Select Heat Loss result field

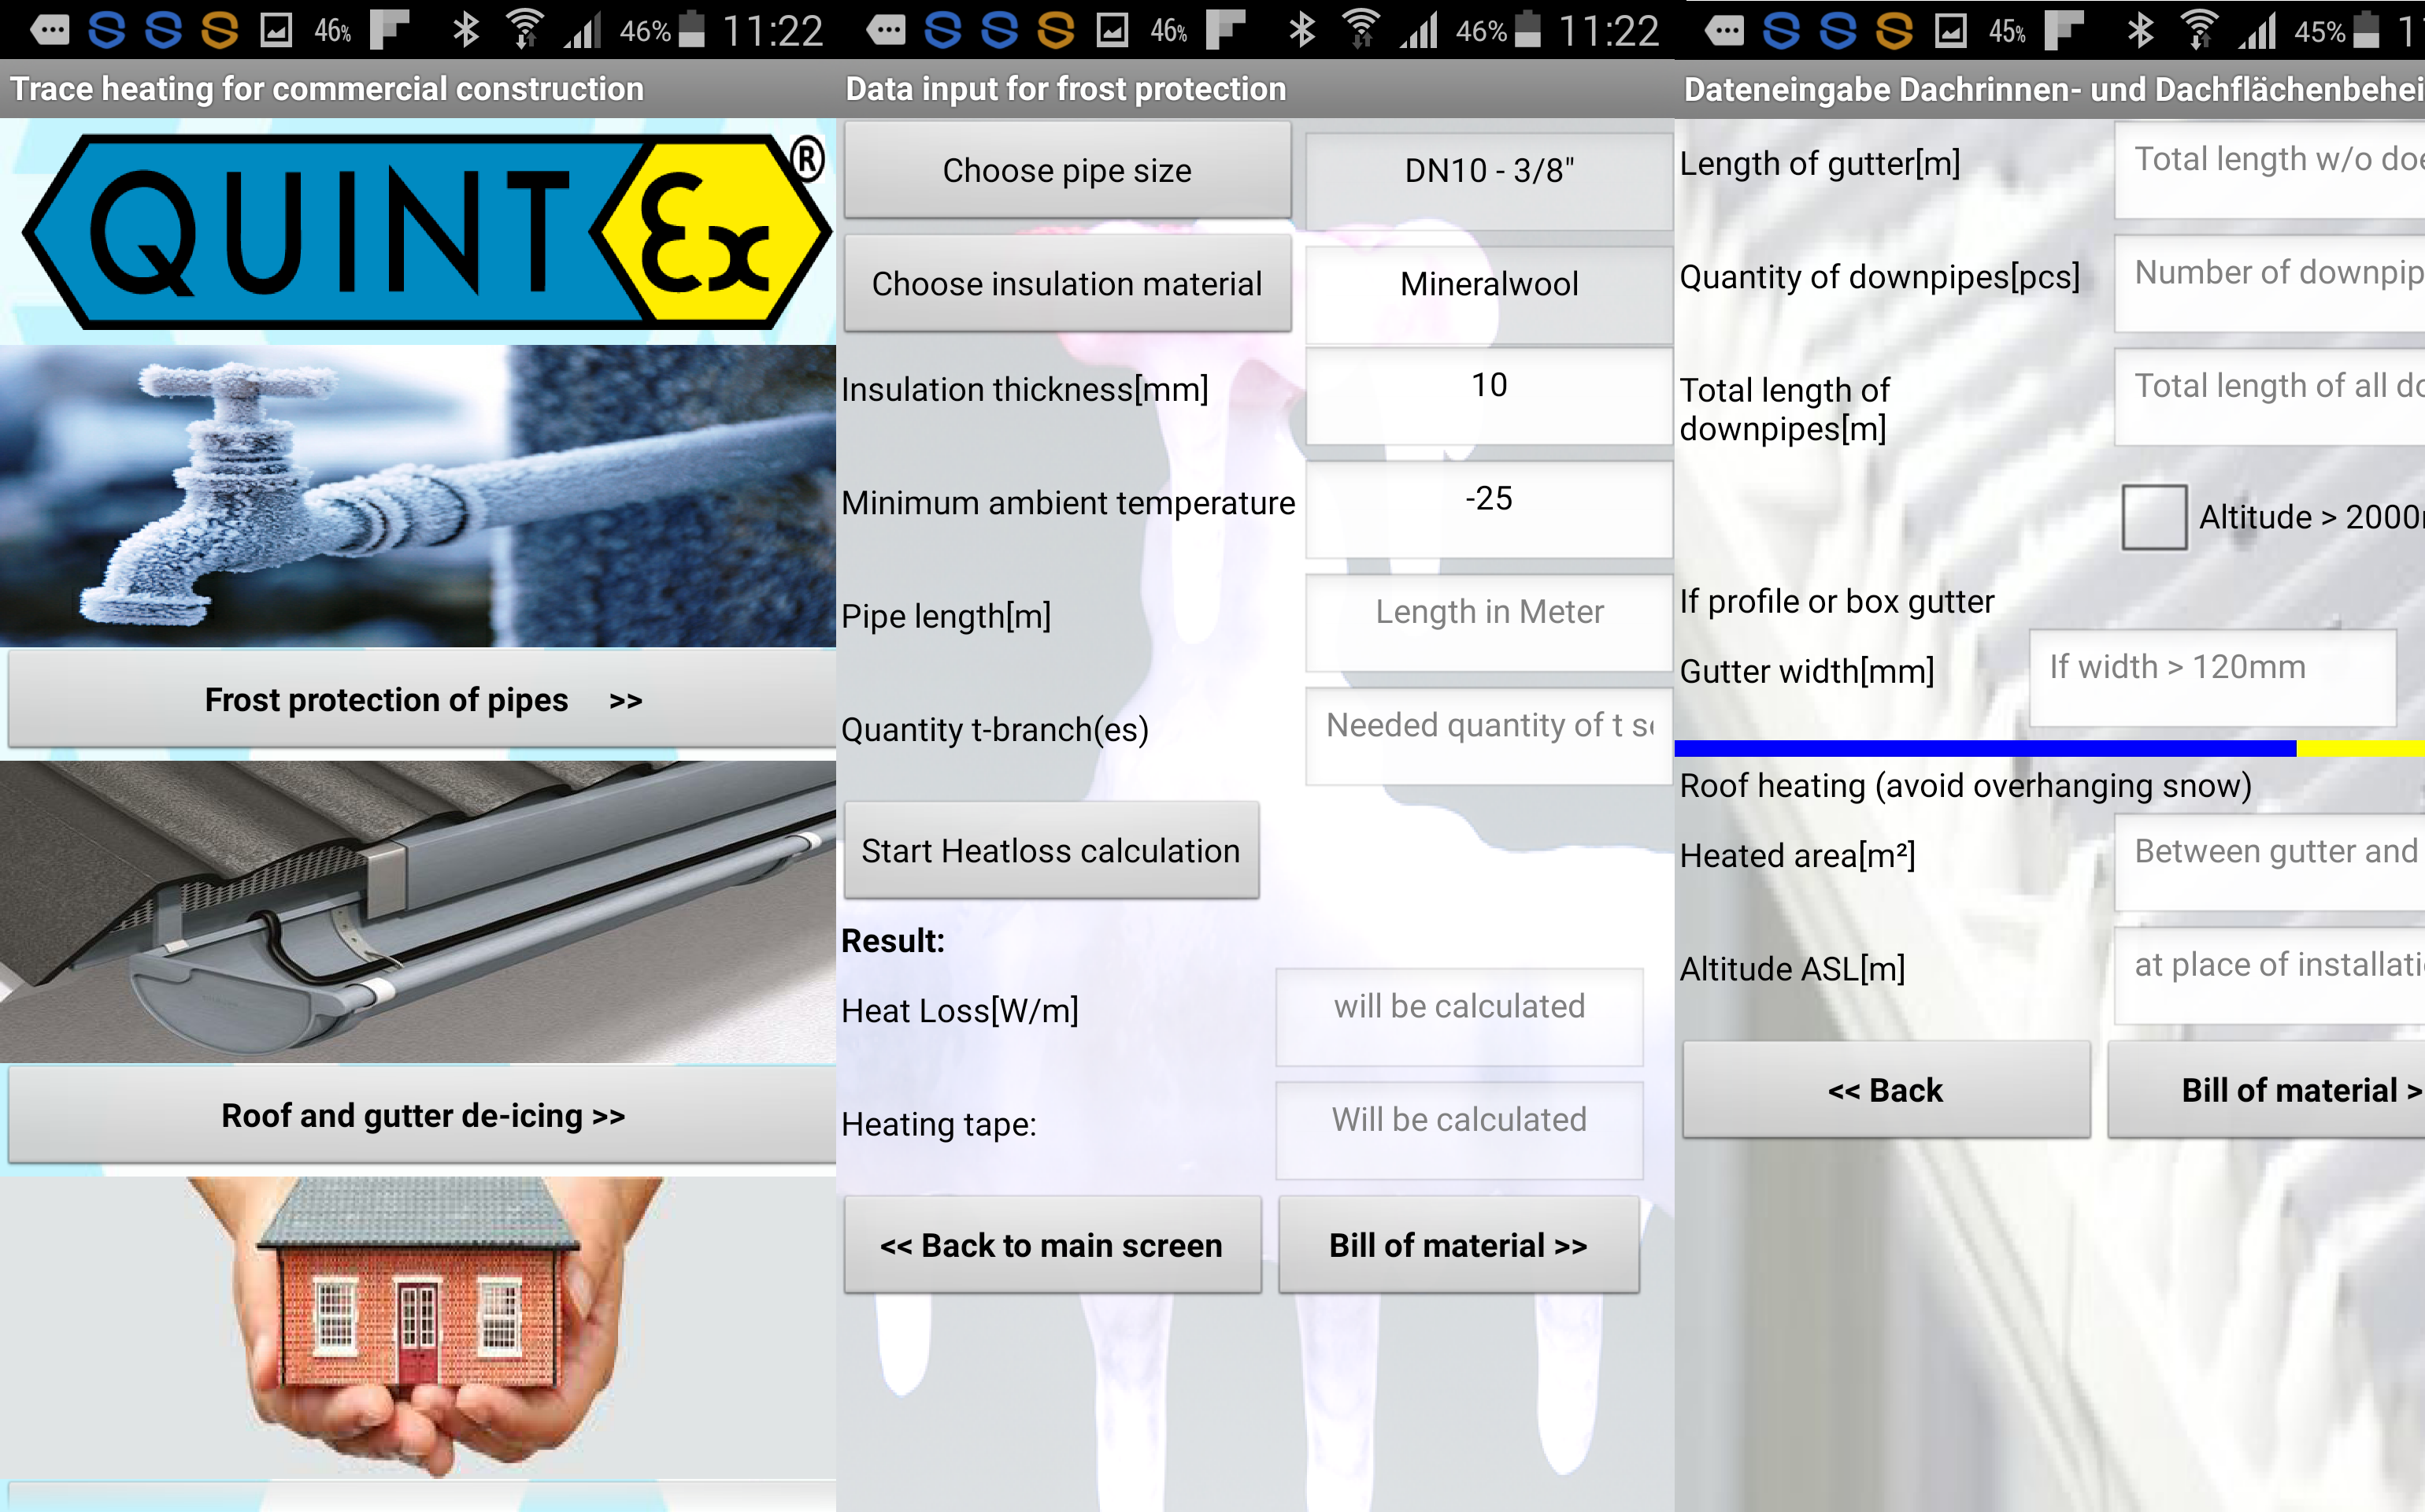1458,1016
